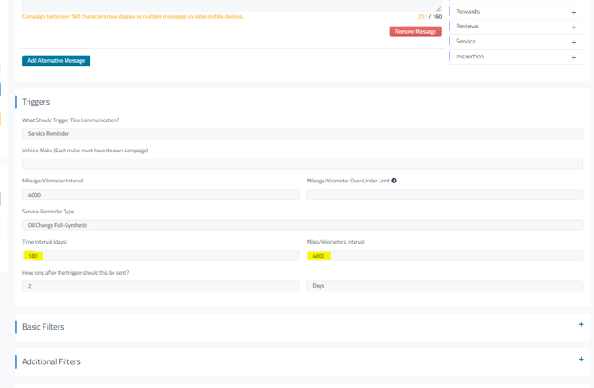This screenshot has width=594, height=388.
Task: Open the Days unit dropdown
Action: [444, 286]
